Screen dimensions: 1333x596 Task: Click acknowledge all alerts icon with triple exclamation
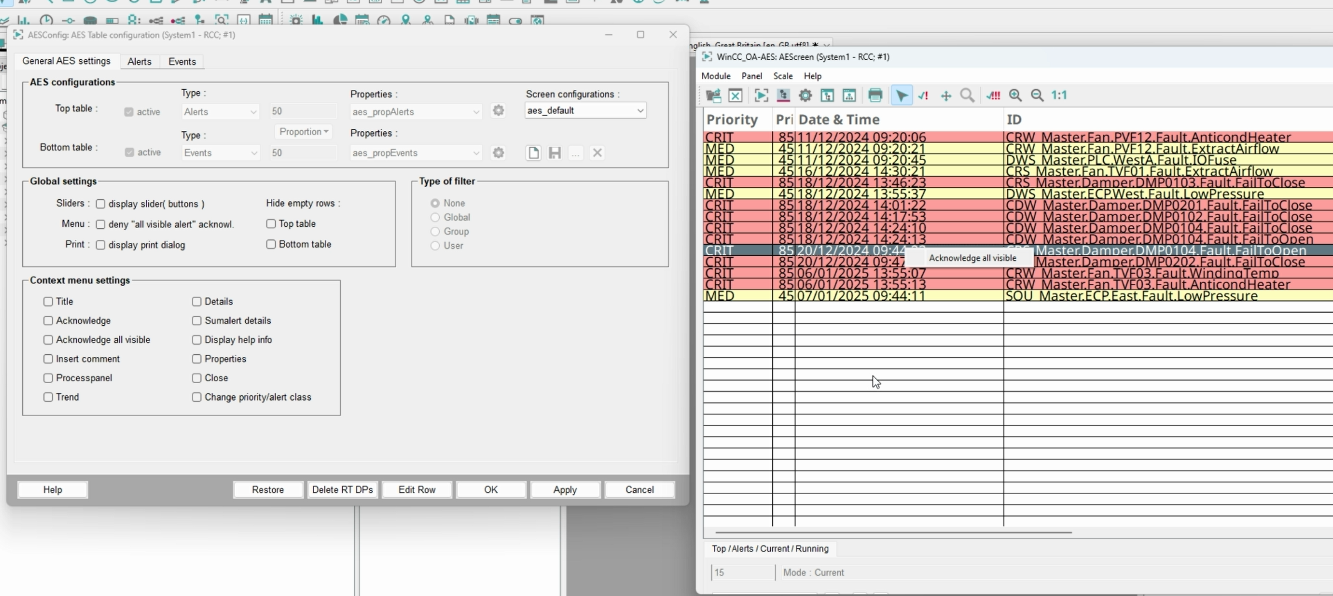pyautogui.click(x=993, y=95)
